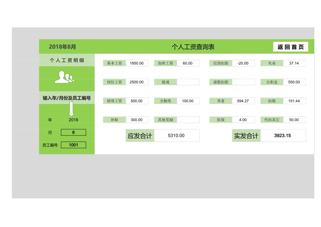The image size is (321, 227).
Task: Select the 公积金 label cell
Action: [x=271, y=82]
